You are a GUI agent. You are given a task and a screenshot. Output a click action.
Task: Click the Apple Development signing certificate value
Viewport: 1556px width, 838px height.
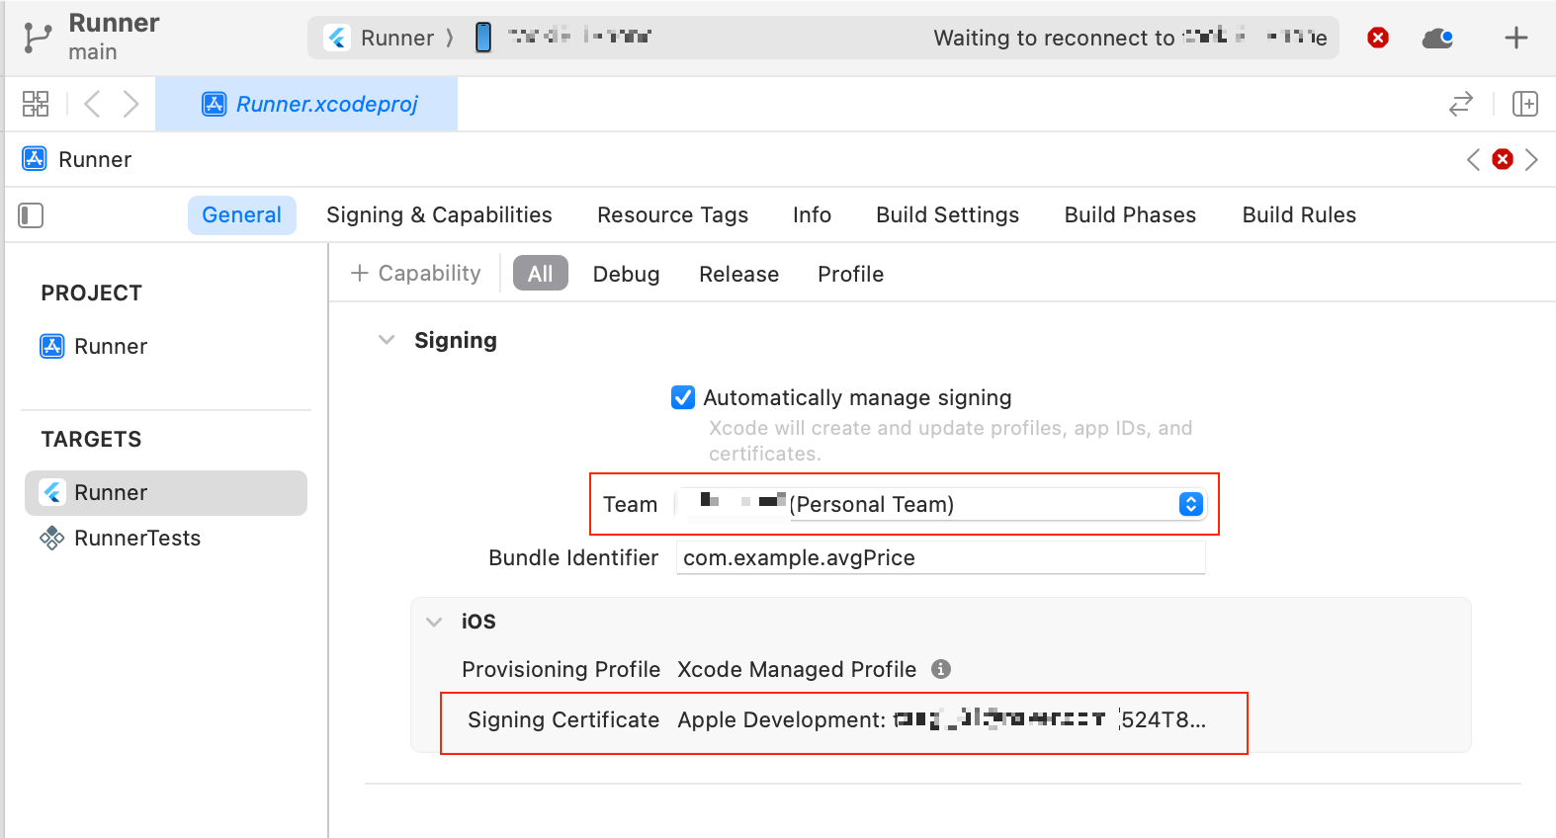pyautogui.click(x=941, y=719)
